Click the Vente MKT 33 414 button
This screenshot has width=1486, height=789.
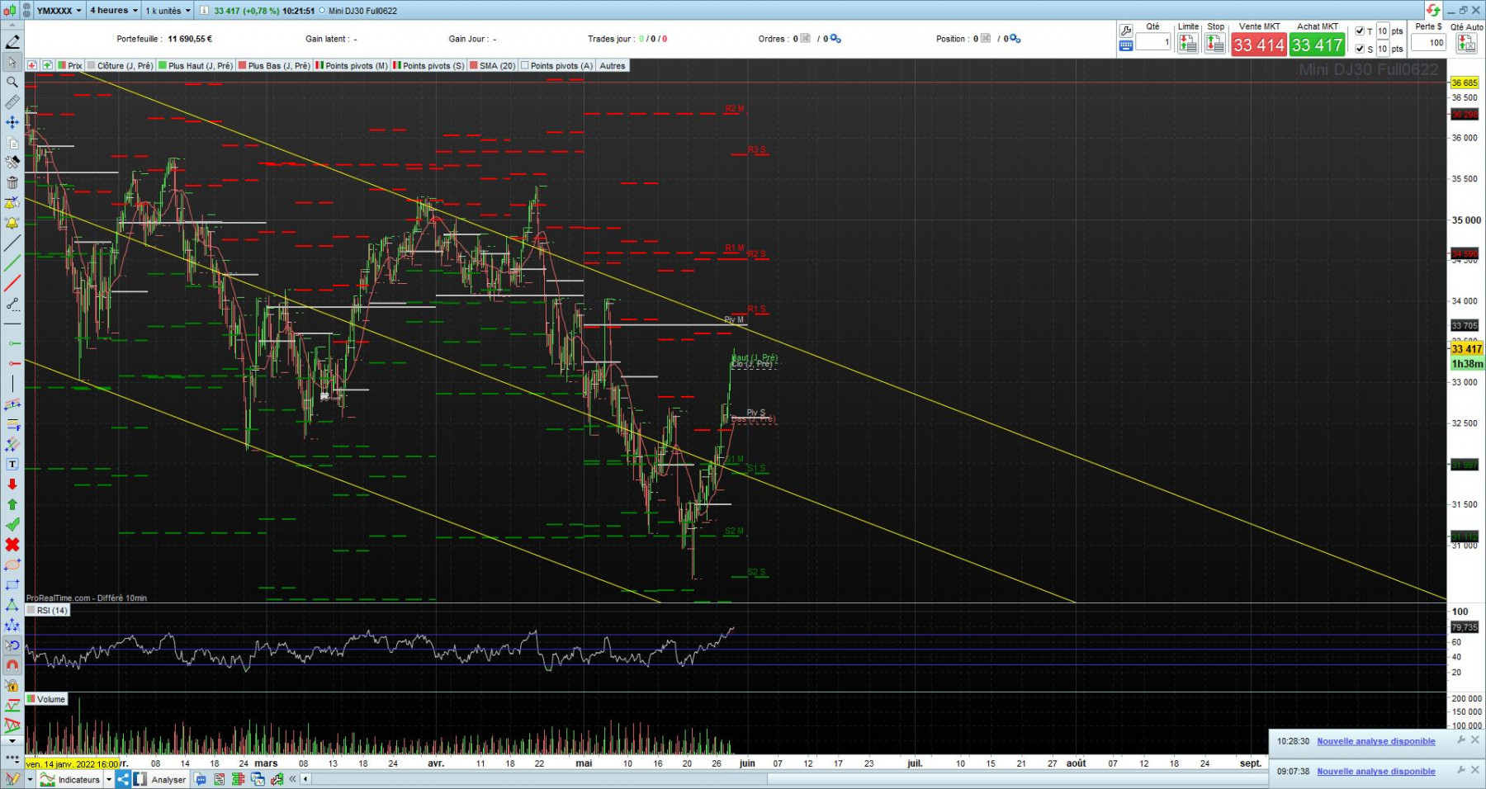click(x=1259, y=45)
